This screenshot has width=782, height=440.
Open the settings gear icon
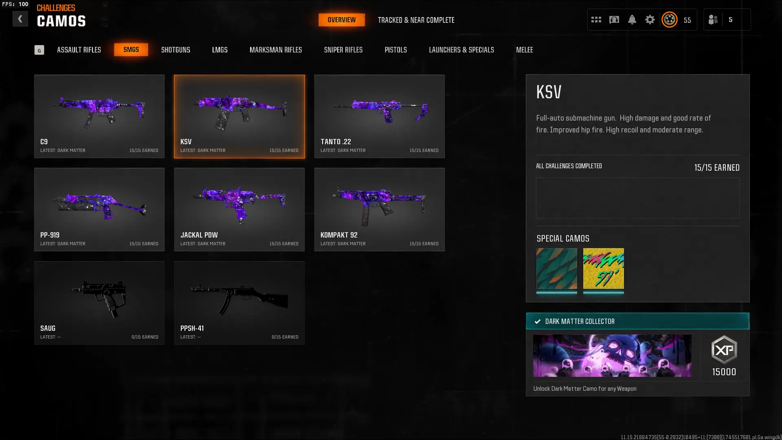point(650,20)
